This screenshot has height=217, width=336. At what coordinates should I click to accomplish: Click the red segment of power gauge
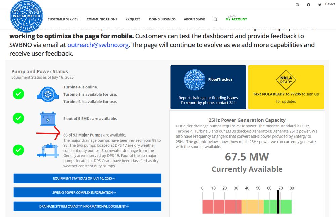[222, 207]
